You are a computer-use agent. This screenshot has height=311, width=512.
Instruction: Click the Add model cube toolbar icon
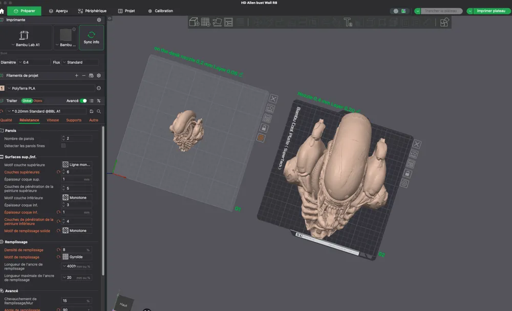coord(194,22)
